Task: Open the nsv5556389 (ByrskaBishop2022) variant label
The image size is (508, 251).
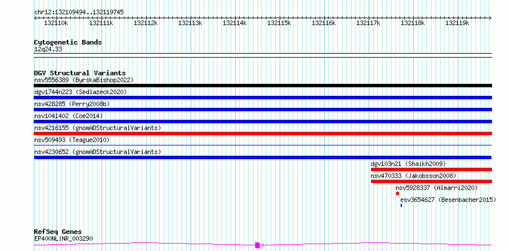Action: [x=84, y=80]
